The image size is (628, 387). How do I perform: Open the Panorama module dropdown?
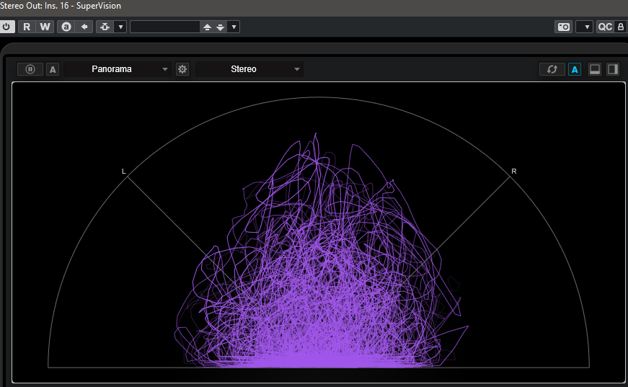(x=118, y=69)
